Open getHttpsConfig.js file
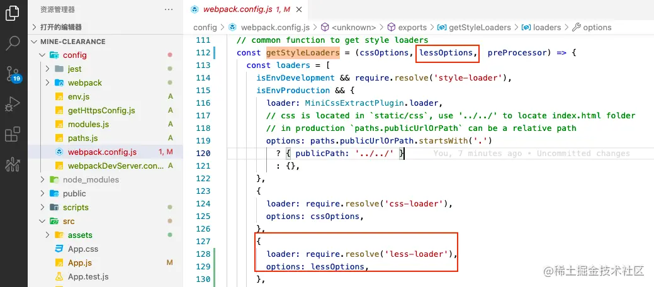The image size is (654, 287). (x=101, y=111)
